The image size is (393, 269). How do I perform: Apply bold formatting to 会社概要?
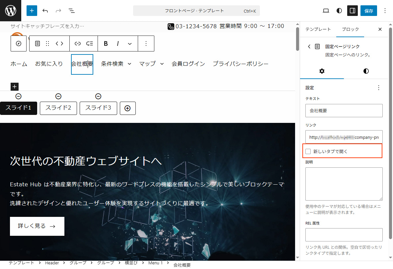click(x=106, y=44)
